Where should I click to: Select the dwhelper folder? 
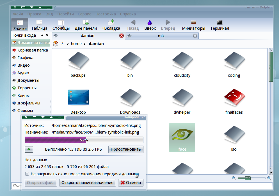point(182,102)
